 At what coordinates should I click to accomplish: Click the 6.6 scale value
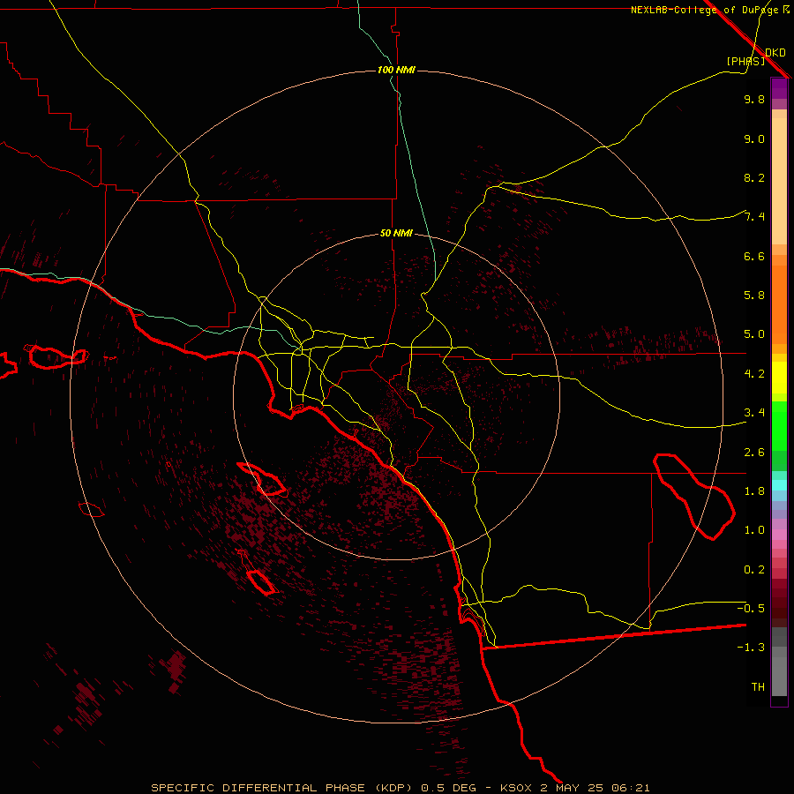pos(754,256)
